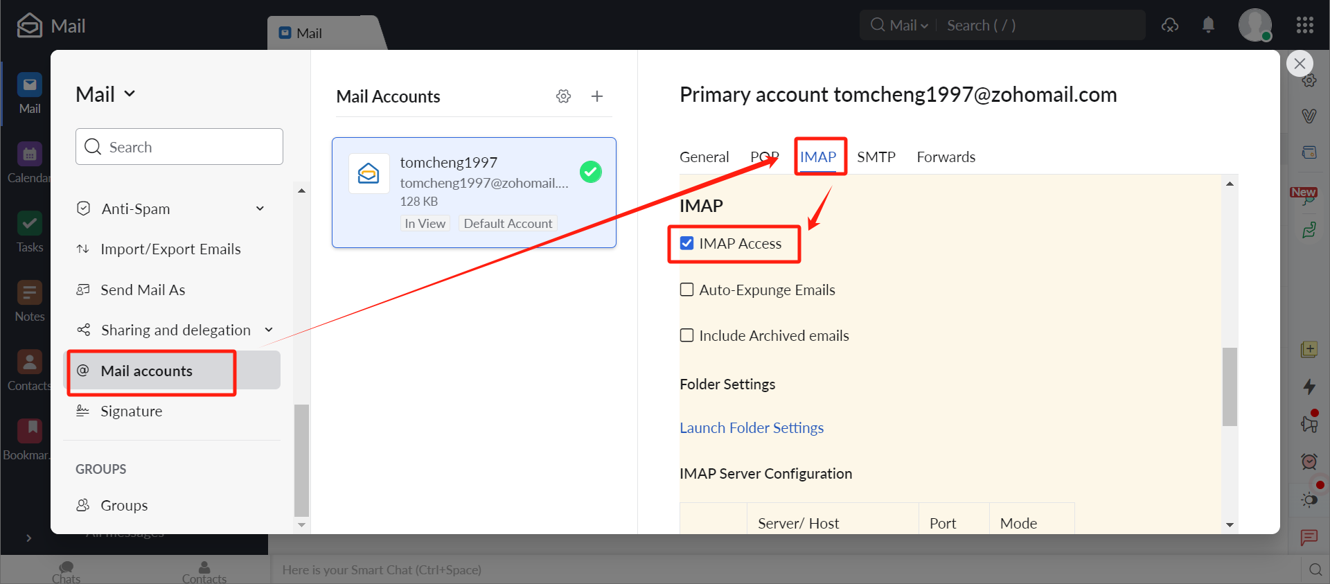The width and height of the screenshot is (1330, 584).
Task: Switch to the General tab
Action: [704, 157]
